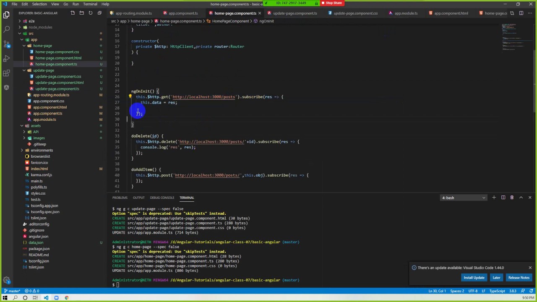This screenshot has height=302, width=537.
Task: Click Install Update button
Action: (474, 278)
